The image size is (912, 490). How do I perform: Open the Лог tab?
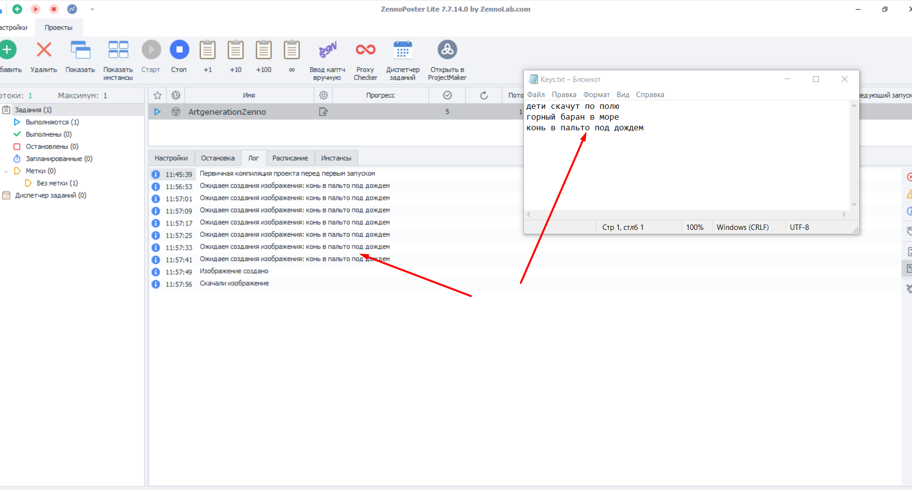pos(253,158)
